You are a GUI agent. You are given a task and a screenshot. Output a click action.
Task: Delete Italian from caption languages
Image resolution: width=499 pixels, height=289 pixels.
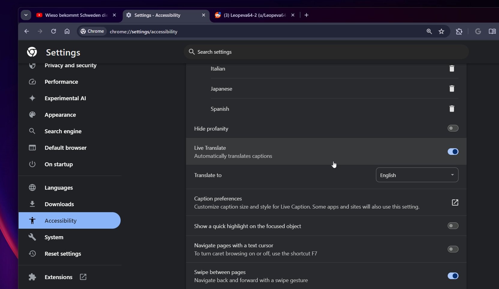pyautogui.click(x=452, y=69)
